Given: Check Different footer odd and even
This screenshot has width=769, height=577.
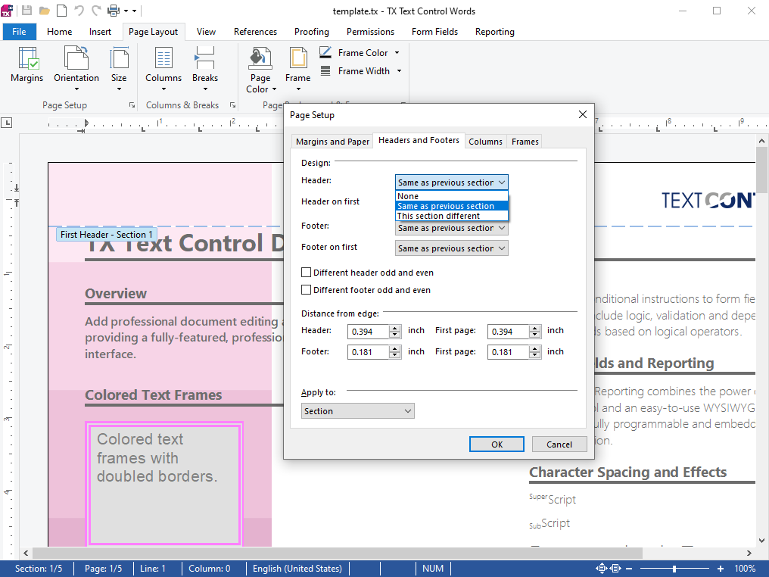Looking at the screenshot, I should [x=307, y=290].
